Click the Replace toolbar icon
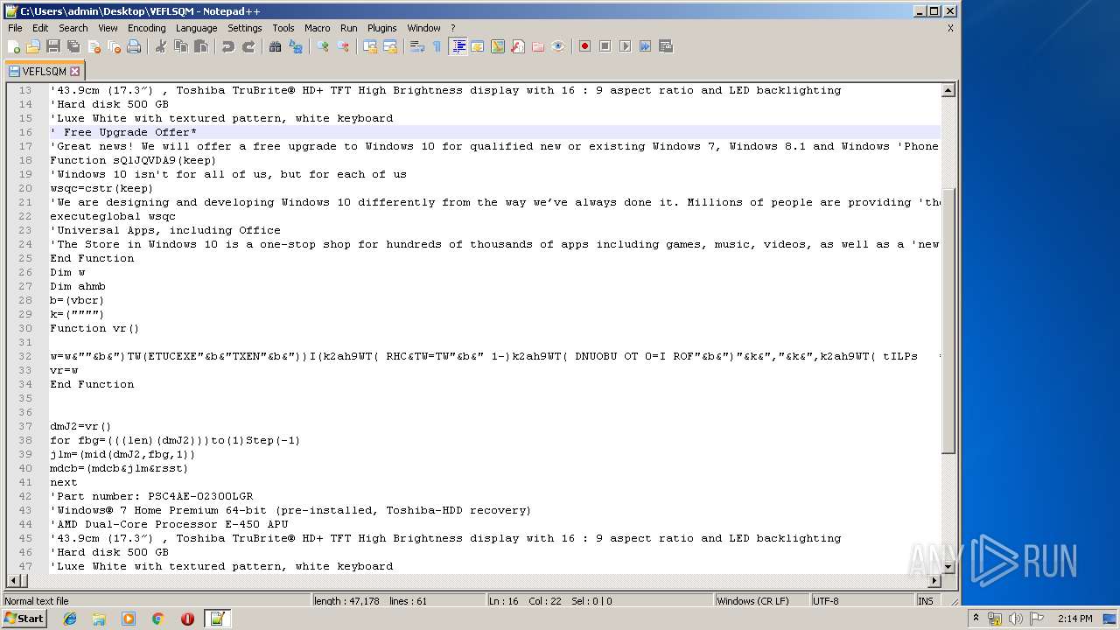 coord(296,46)
